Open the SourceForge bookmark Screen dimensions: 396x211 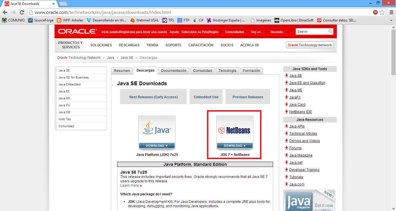click(x=41, y=20)
